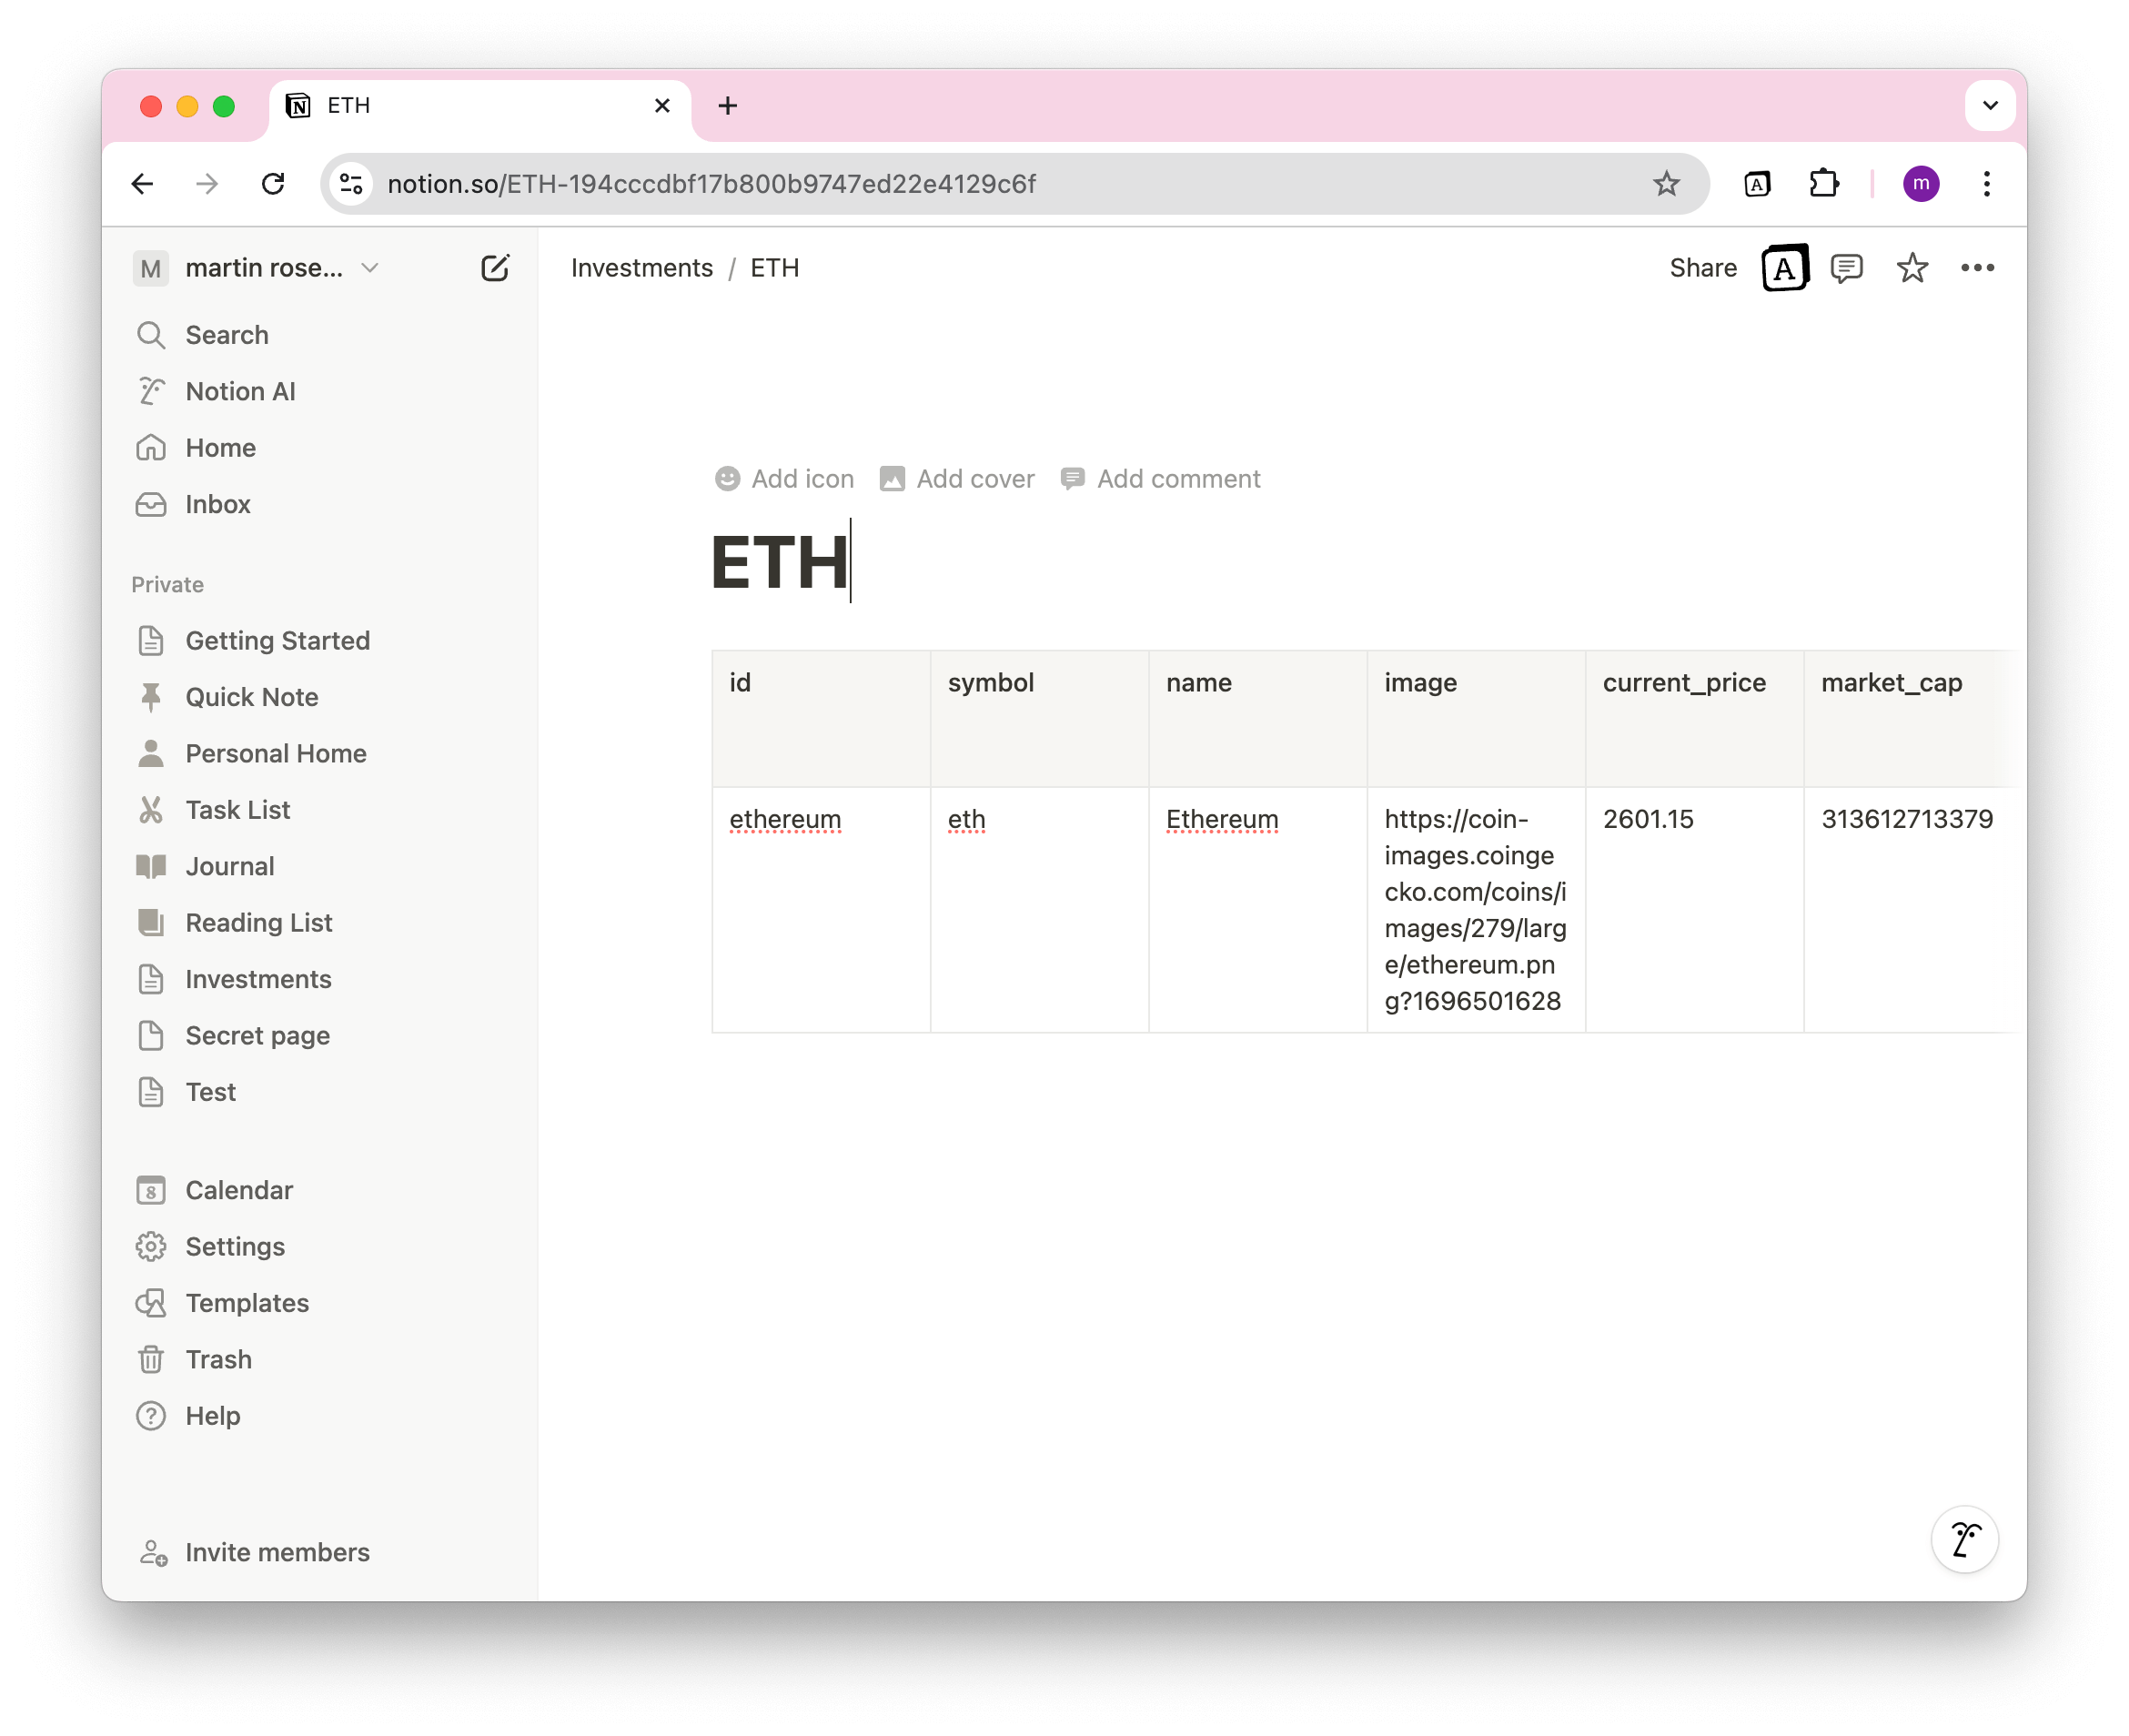
Task: Open the page three-dots options menu
Action: (1977, 268)
